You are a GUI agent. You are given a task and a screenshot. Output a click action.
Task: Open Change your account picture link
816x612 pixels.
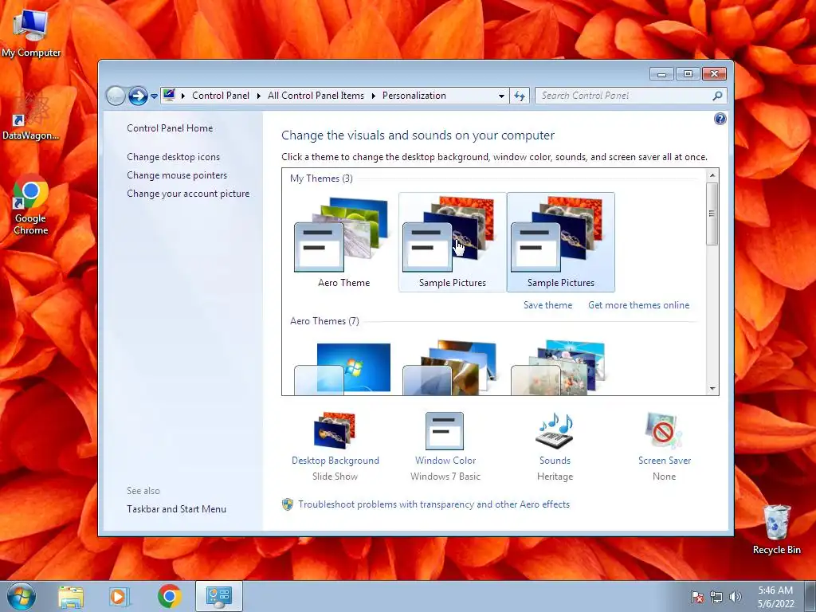pos(188,194)
